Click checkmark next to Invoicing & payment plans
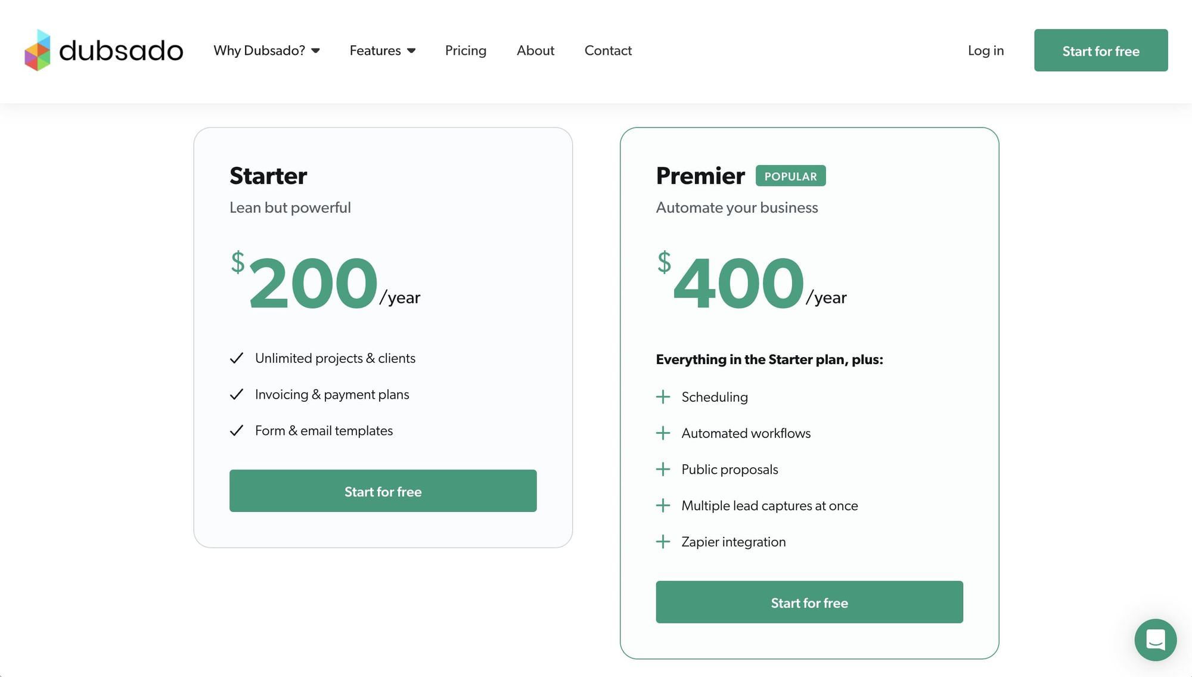Screen dimensions: 1192x677 [x=237, y=395]
